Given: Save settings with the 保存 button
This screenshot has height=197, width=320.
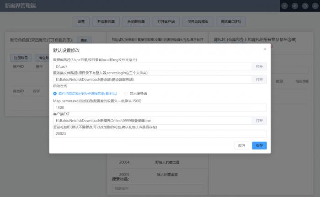Looking at the screenshot, I should [x=259, y=145].
